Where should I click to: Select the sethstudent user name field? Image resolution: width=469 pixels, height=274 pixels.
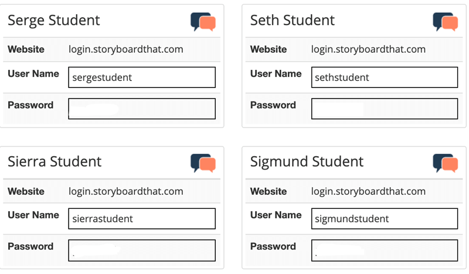tap(385, 77)
